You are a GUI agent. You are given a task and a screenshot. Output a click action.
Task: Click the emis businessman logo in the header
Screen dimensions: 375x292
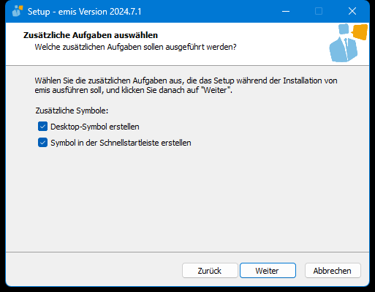[x=349, y=42]
